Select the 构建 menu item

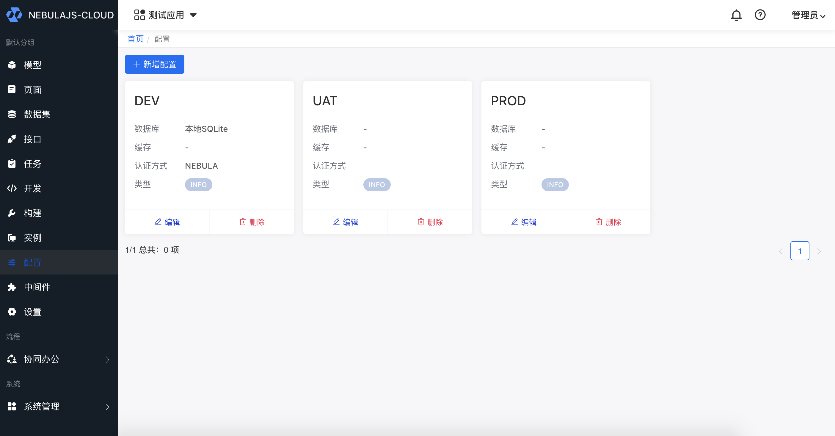pos(32,213)
